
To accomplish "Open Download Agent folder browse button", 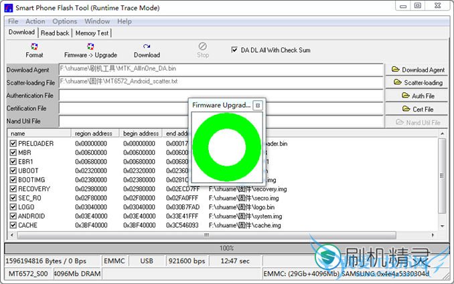I will coord(418,69).
